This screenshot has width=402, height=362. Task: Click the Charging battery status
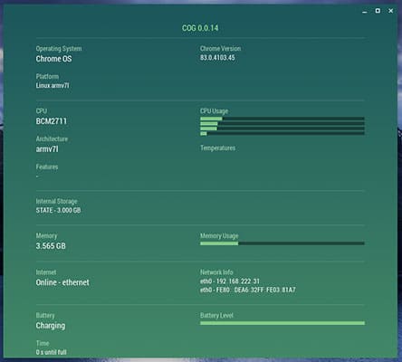click(x=51, y=326)
